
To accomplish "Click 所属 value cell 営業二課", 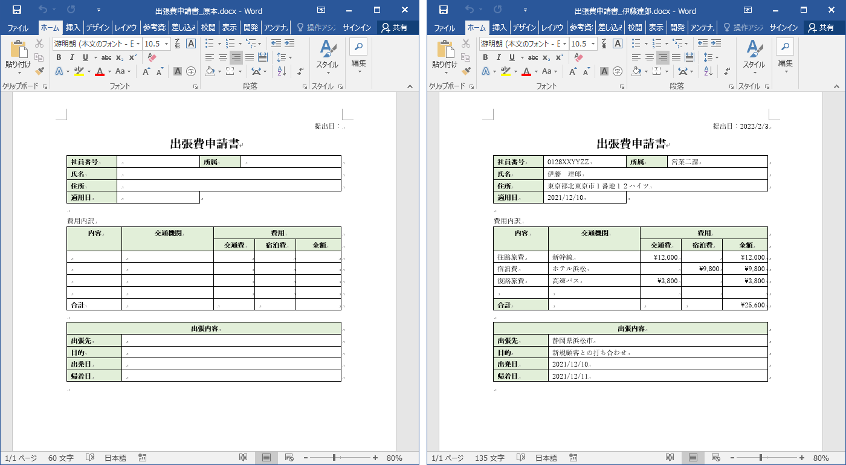I will pos(685,162).
